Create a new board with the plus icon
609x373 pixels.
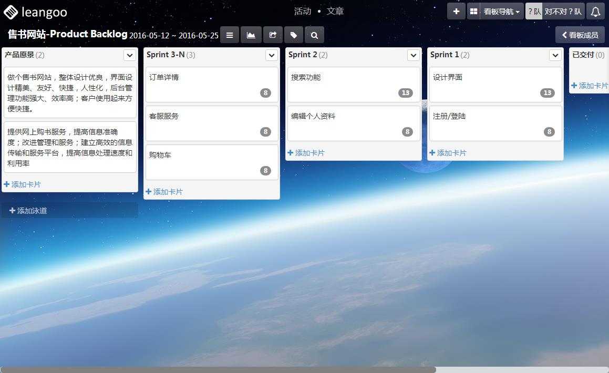[x=456, y=11]
